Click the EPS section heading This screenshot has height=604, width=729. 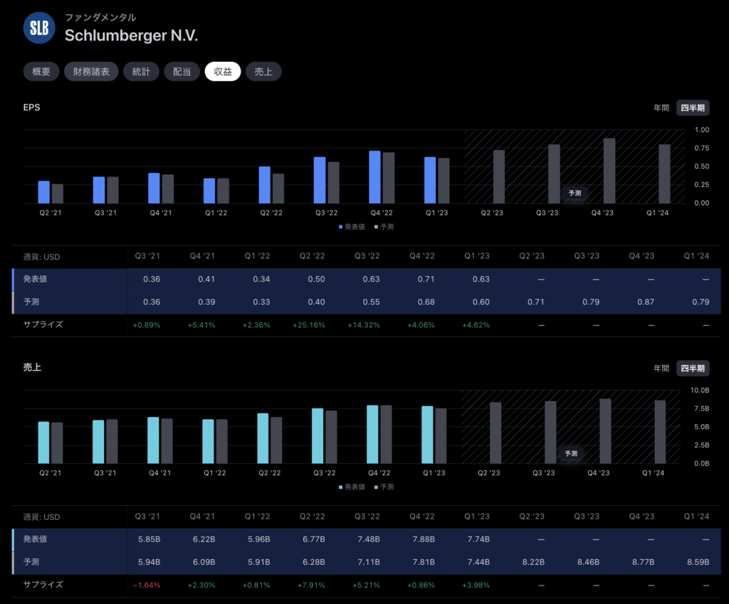point(31,107)
